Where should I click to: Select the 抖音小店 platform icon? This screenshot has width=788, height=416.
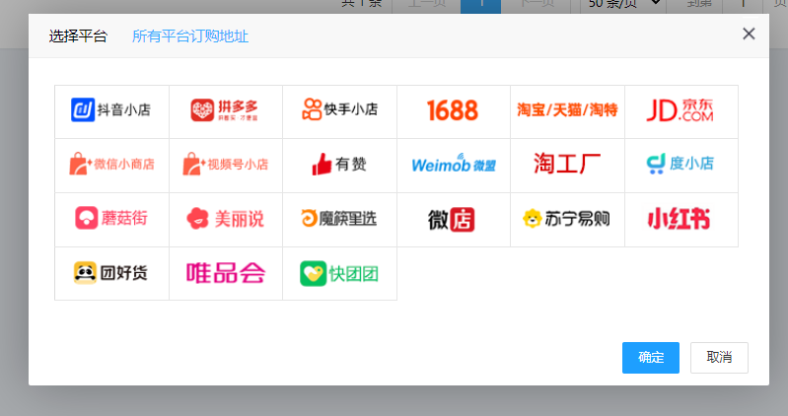111,110
